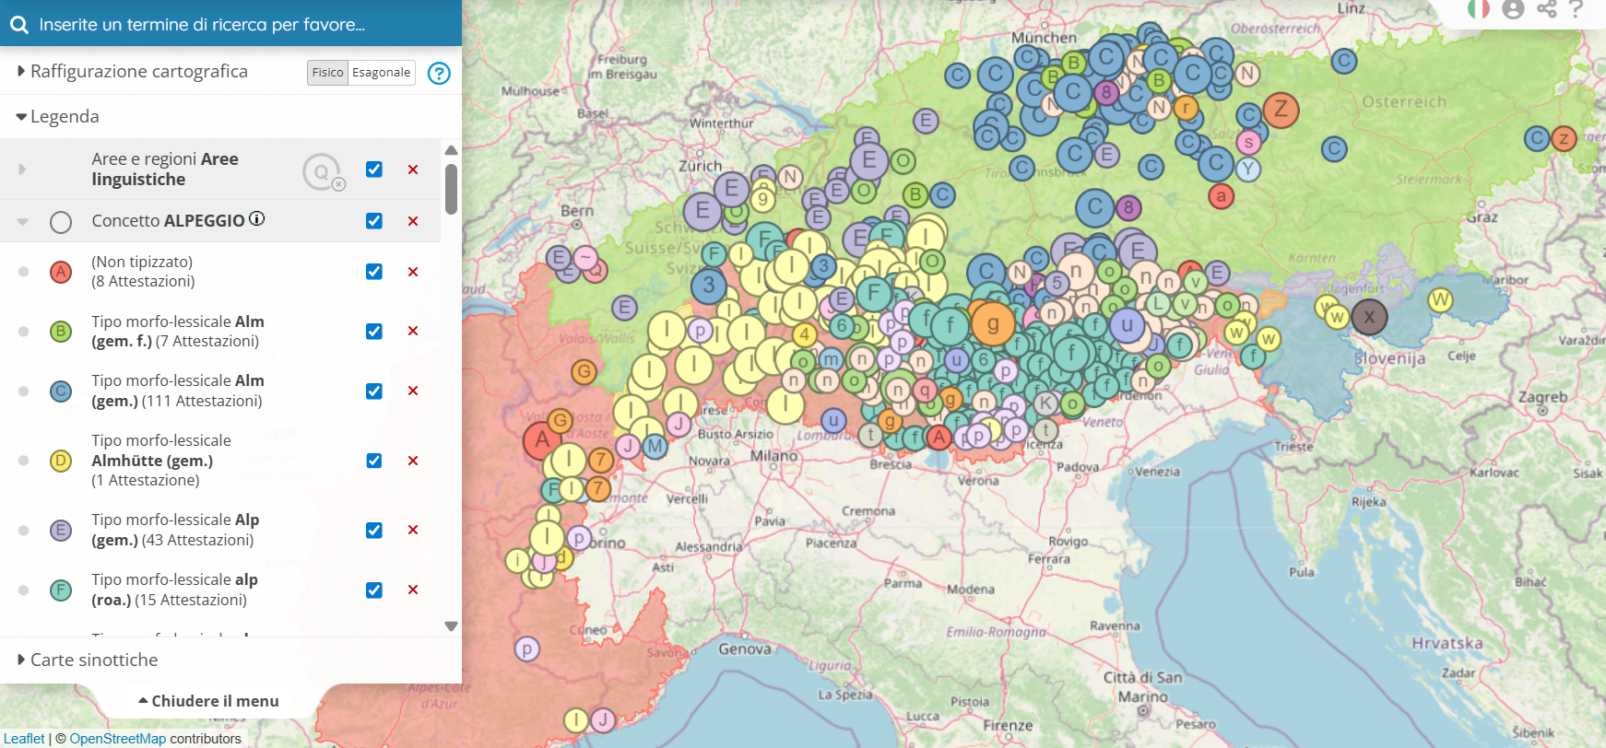
Task: Switch to Esagonale map representation
Action: (x=381, y=73)
